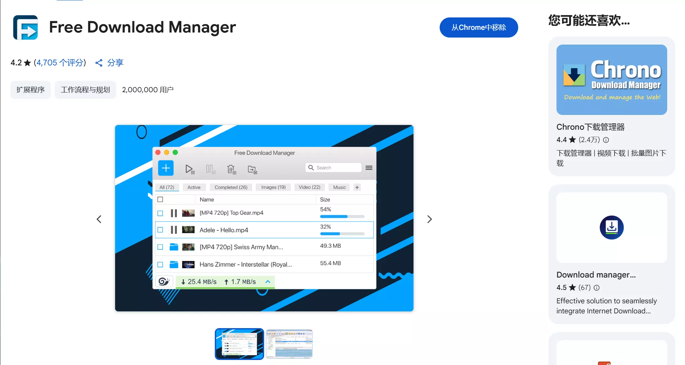The height and width of the screenshot is (365, 685).
Task: Click the share icon next to 分享
Action: click(99, 63)
